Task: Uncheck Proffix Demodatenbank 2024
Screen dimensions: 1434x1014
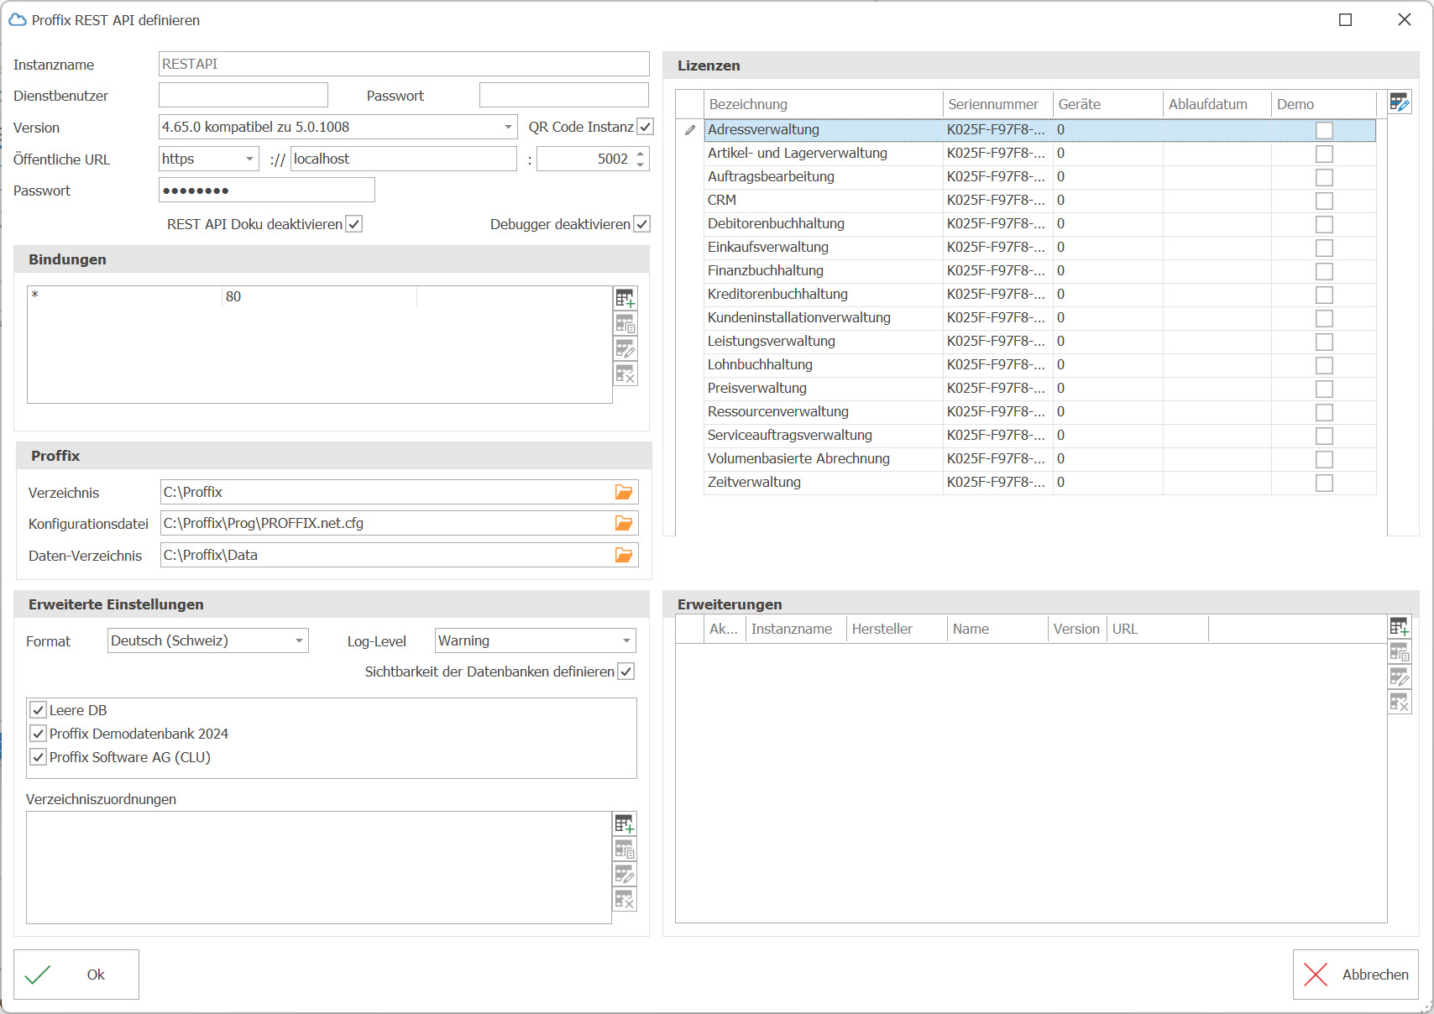Action: (39, 734)
